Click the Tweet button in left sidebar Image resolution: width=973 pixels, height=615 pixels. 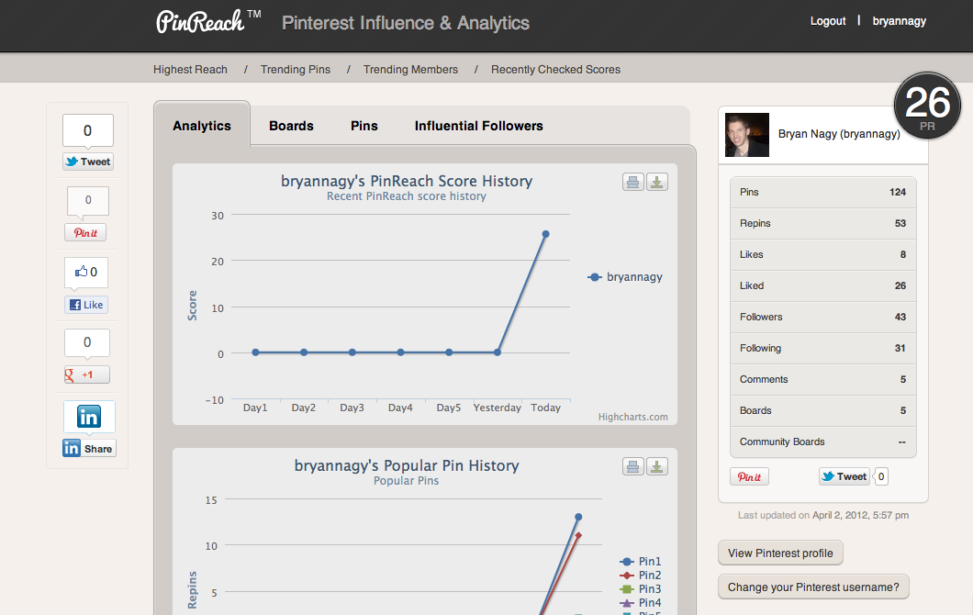pos(88,162)
